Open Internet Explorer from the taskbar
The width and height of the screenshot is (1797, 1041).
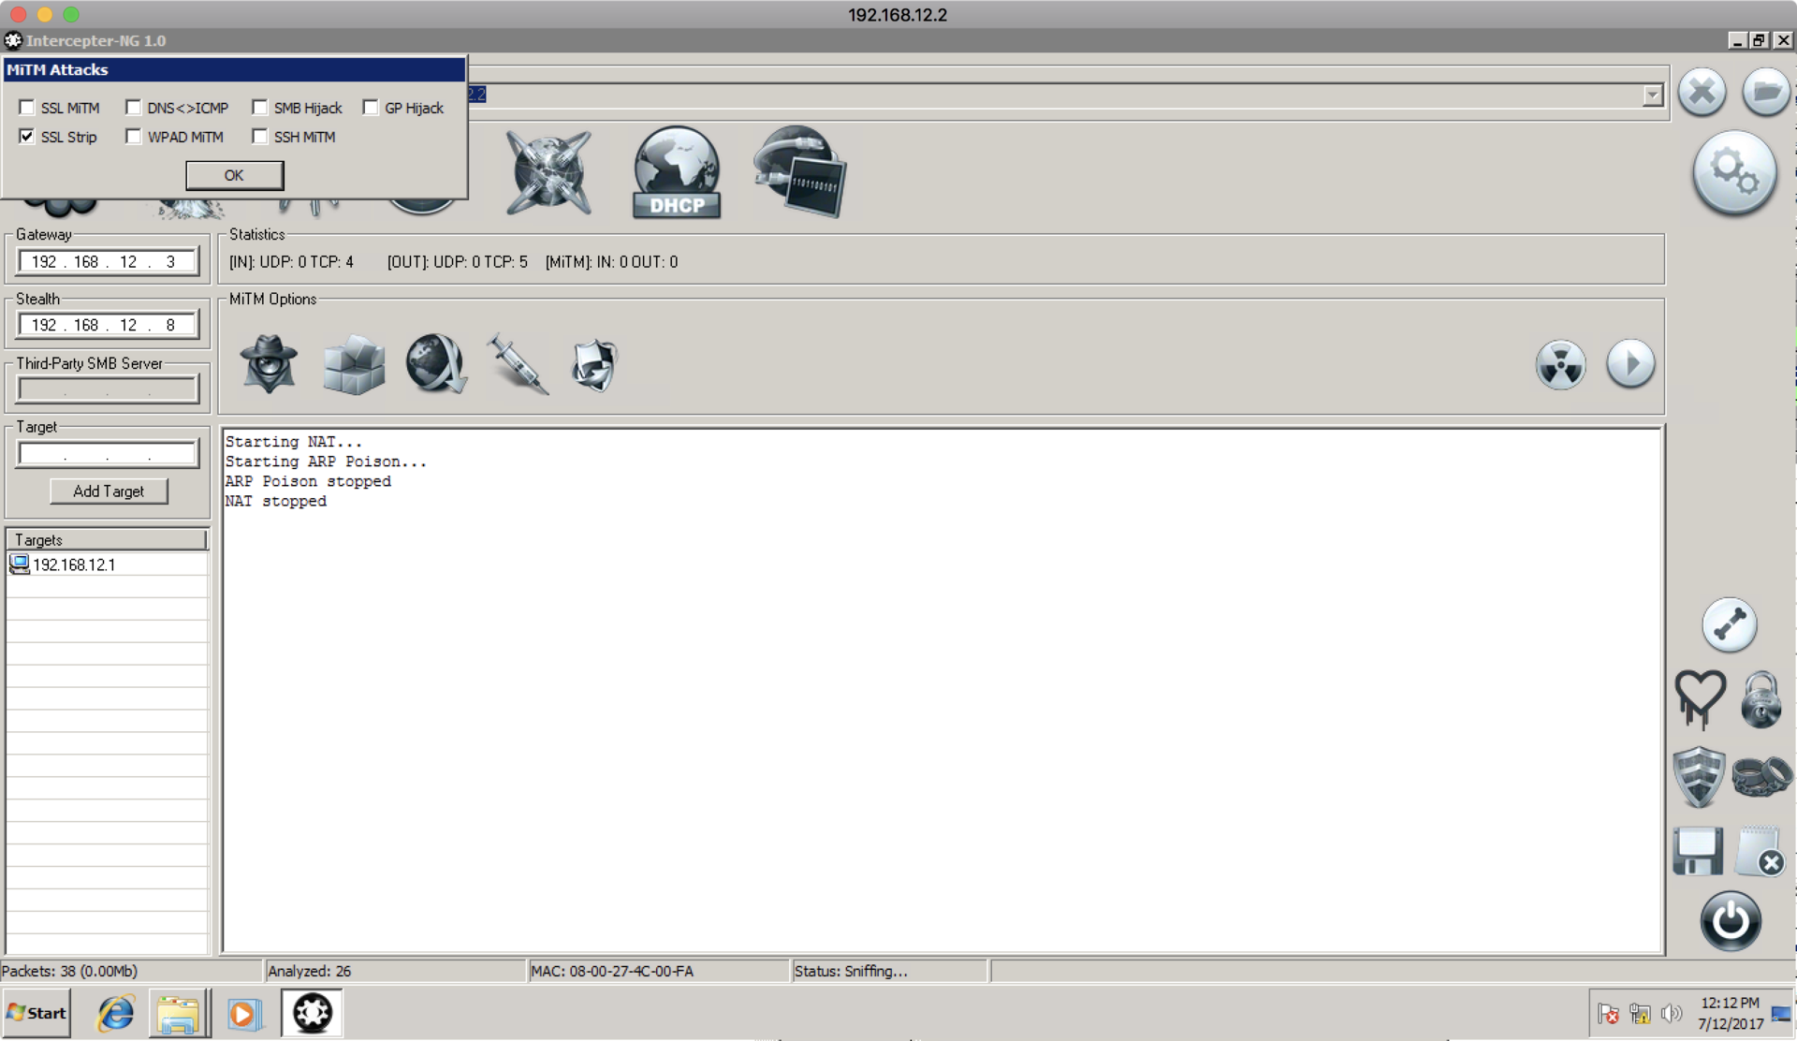(x=116, y=1013)
